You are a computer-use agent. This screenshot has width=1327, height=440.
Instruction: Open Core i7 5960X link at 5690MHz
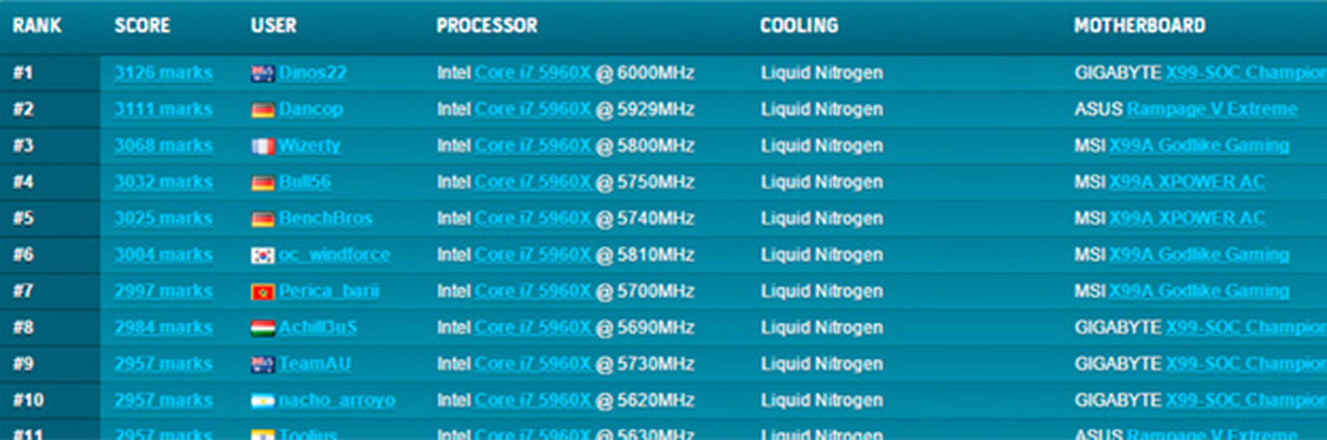[x=533, y=327]
